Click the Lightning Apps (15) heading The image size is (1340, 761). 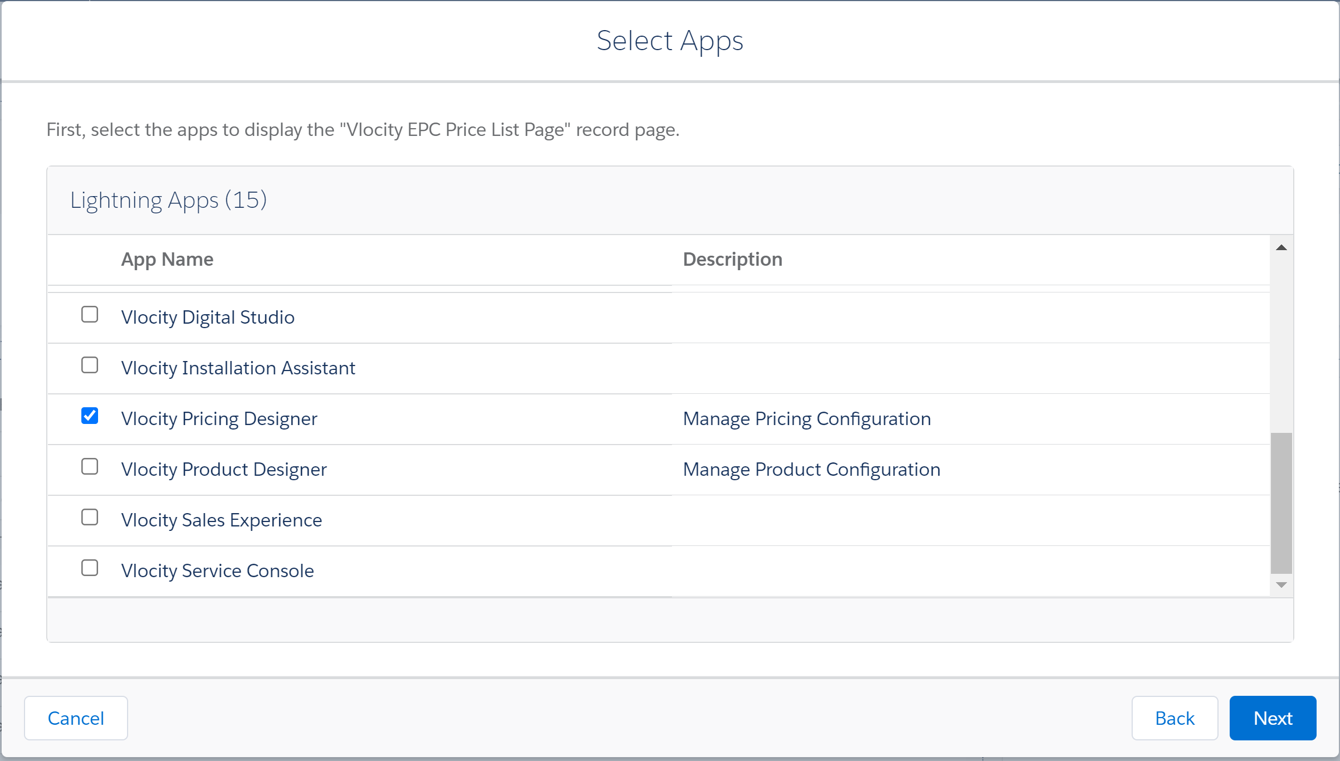coord(168,200)
